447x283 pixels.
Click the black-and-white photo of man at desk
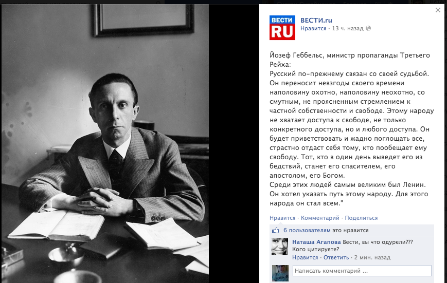pyautogui.click(x=105, y=143)
